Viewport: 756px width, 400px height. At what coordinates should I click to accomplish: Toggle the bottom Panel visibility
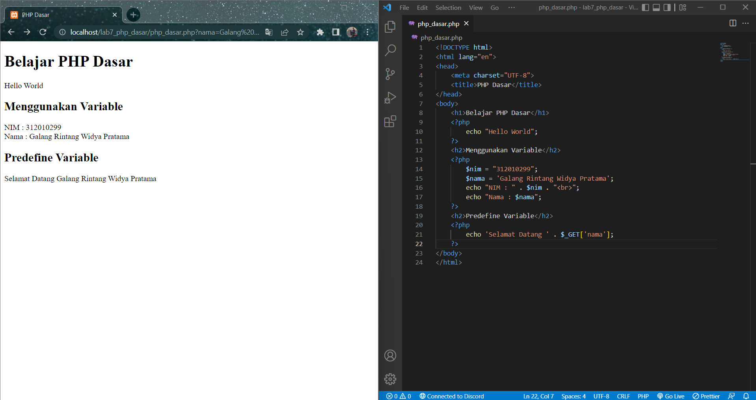coord(656,7)
